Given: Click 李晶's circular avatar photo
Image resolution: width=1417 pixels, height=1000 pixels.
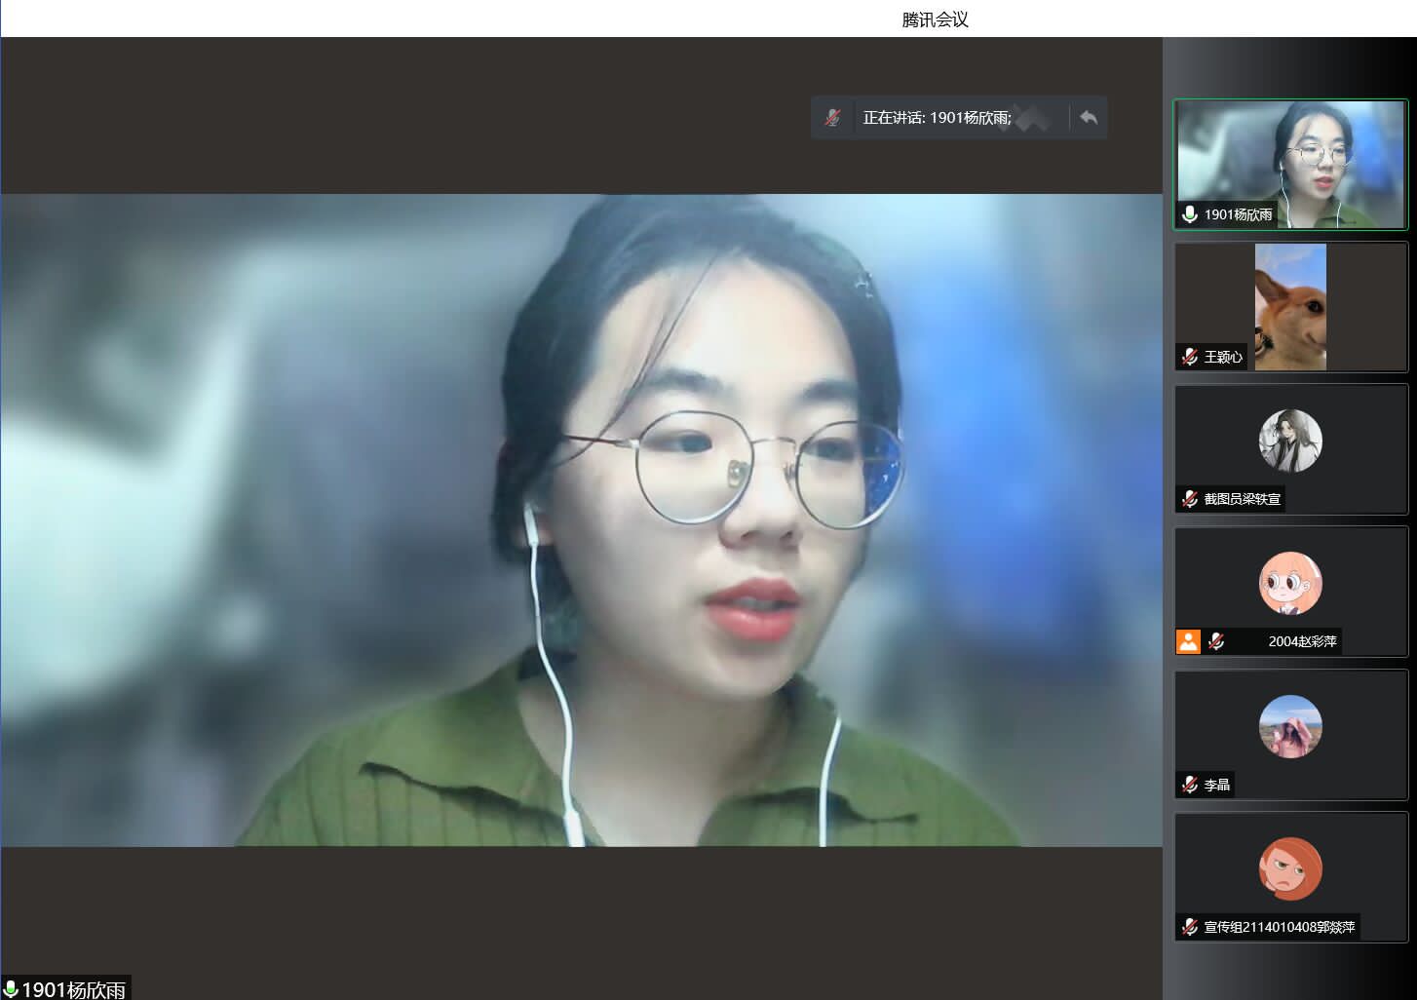Looking at the screenshot, I should (1290, 726).
